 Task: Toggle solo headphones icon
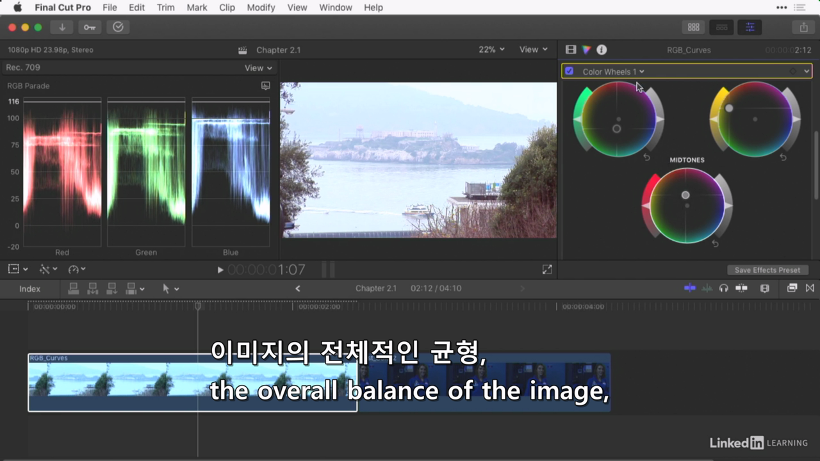pyautogui.click(x=724, y=288)
